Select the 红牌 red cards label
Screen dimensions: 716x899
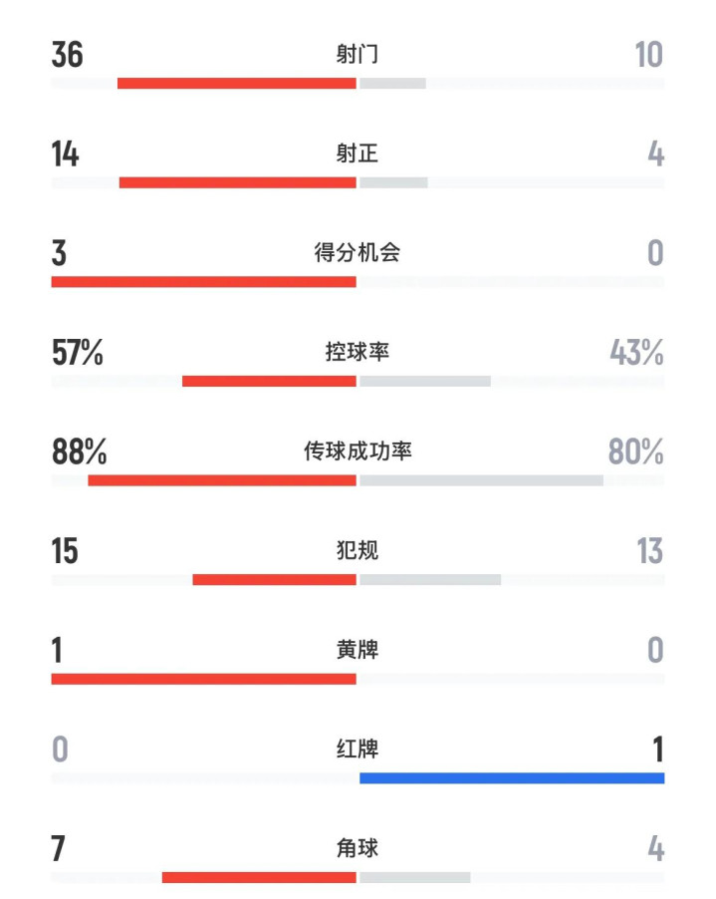(357, 749)
